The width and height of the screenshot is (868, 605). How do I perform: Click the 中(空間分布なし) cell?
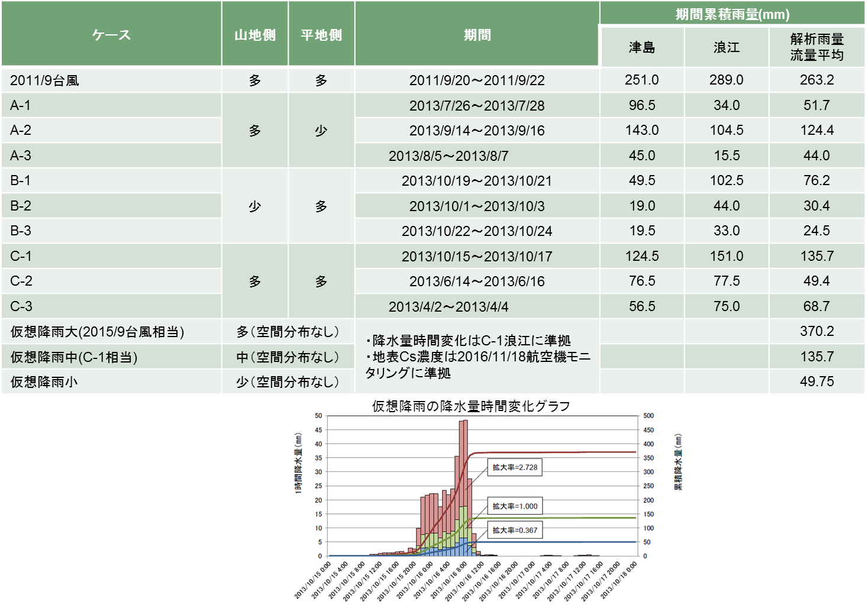pyautogui.click(x=288, y=357)
